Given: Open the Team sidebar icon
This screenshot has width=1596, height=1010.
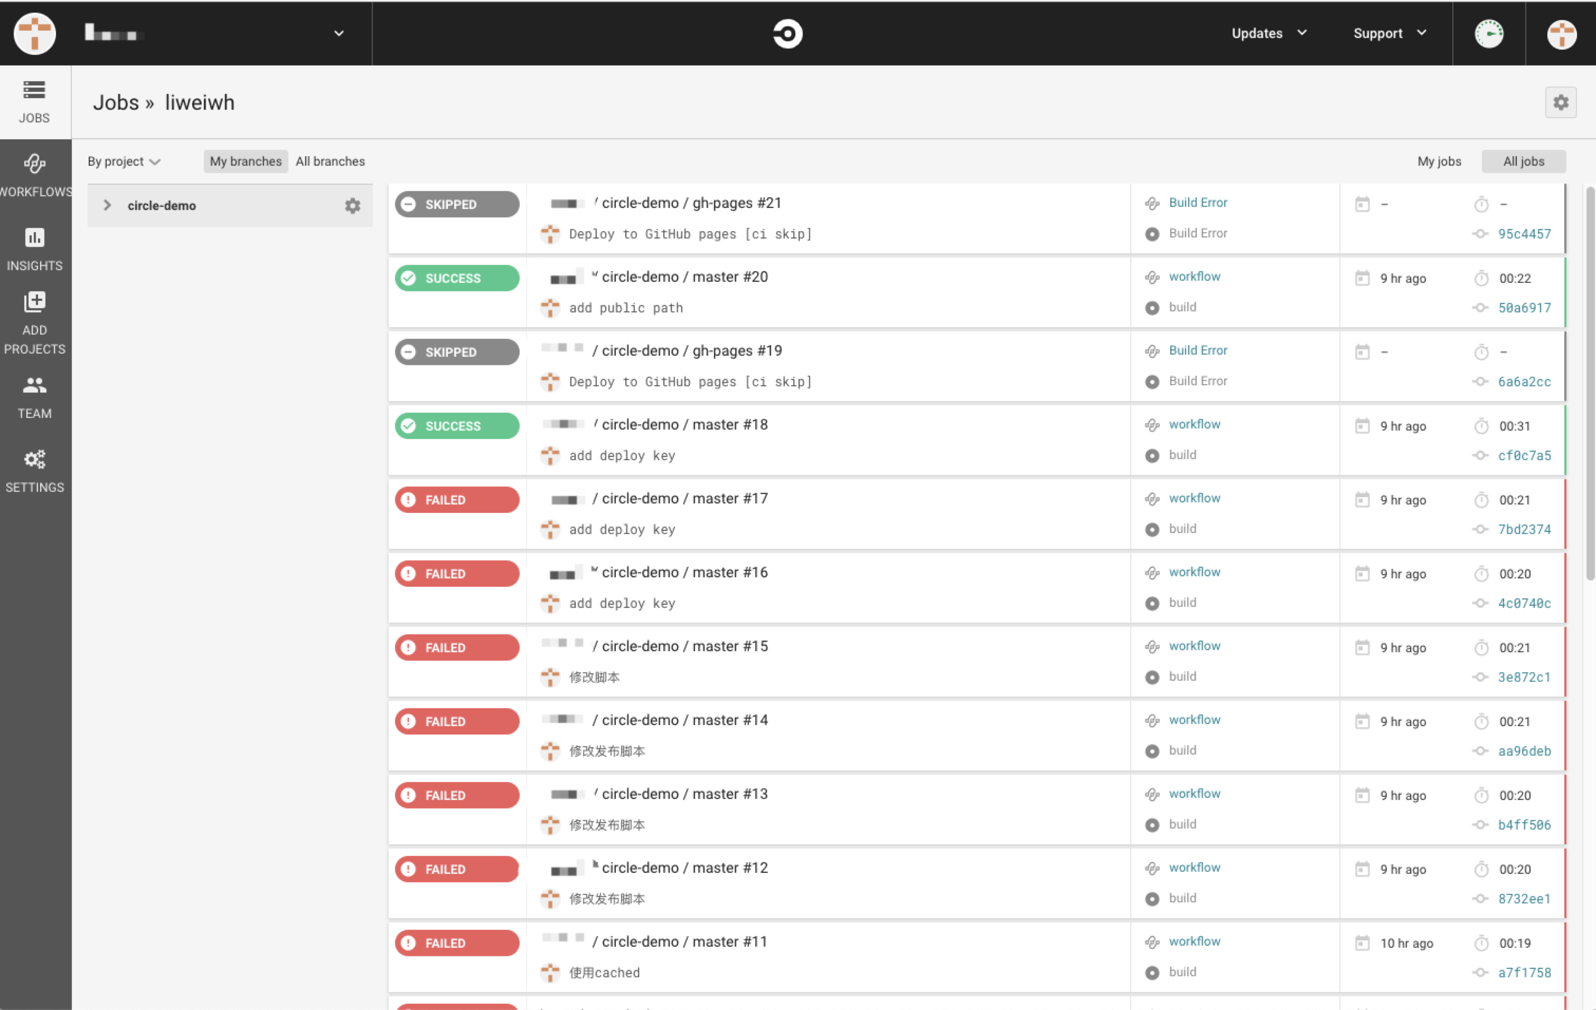Looking at the screenshot, I should click(34, 385).
